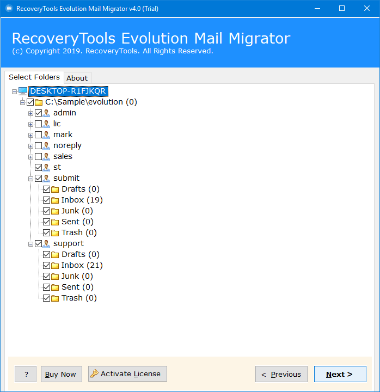The height and width of the screenshot is (392, 380).
Task: Click folder icon of support Junk (0)
Action: click(x=55, y=277)
